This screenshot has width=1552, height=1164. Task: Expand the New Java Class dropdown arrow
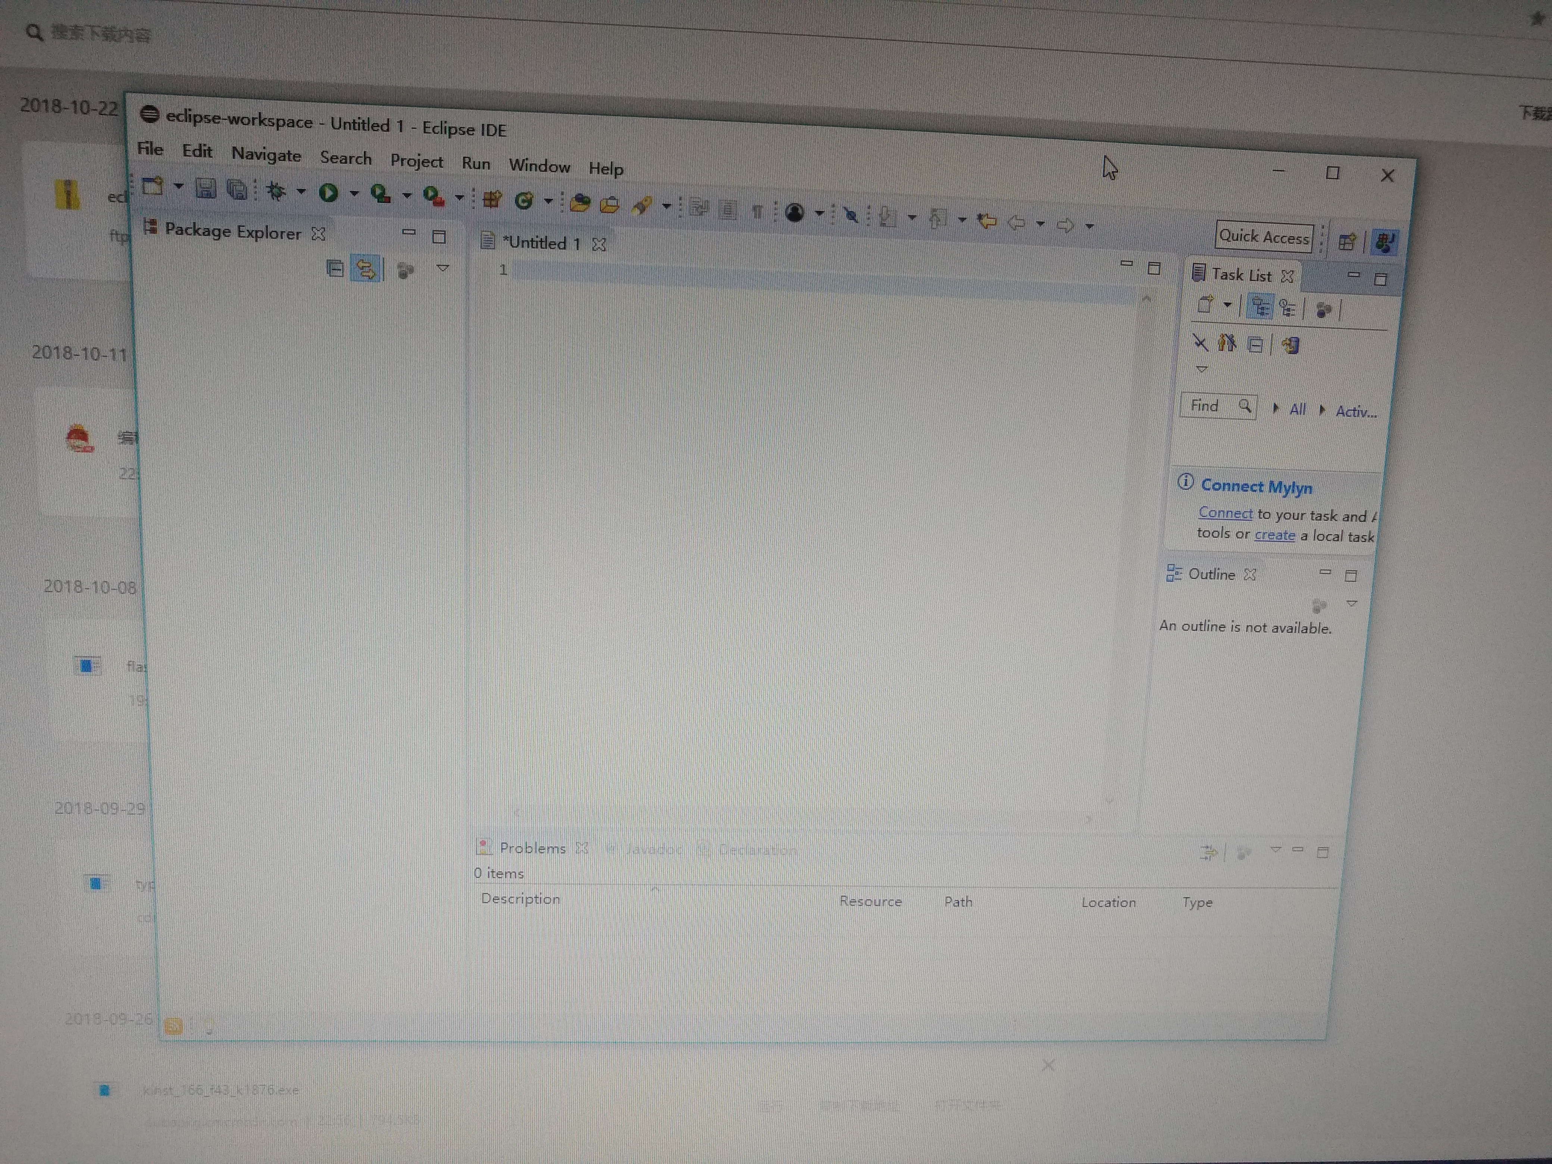548,202
